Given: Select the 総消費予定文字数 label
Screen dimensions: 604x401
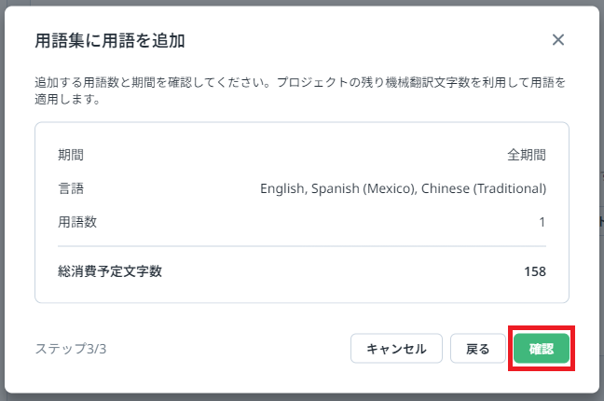Looking at the screenshot, I should 110,271.
